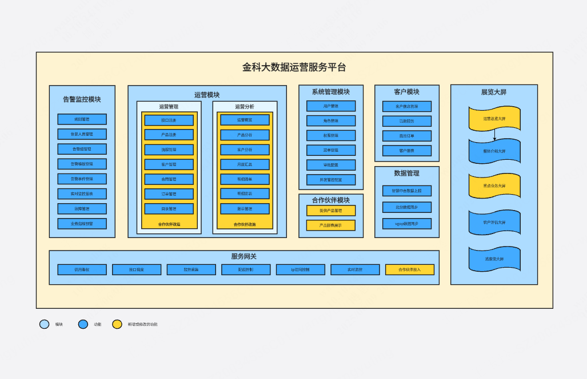Click the yellow 运营总览大屏 shape

(x=494, y=119)
